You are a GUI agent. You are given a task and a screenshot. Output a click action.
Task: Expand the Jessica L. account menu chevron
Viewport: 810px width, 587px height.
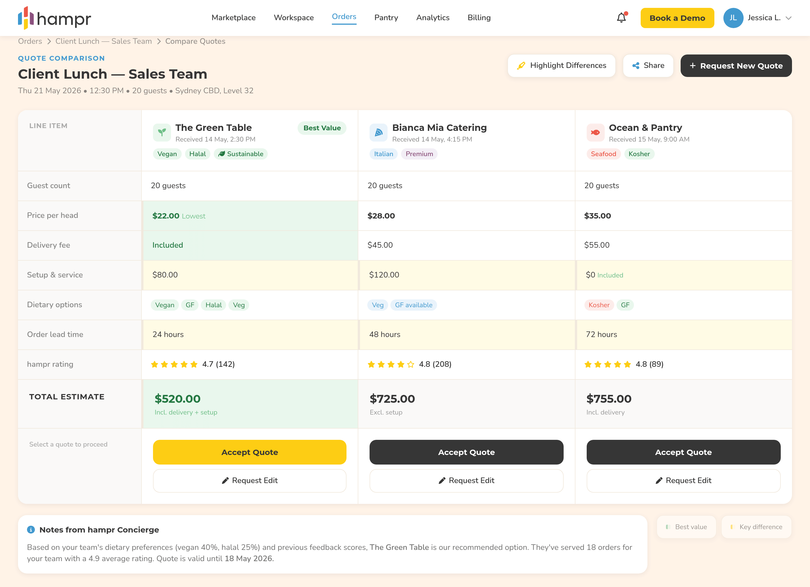[x=789, y=18]
